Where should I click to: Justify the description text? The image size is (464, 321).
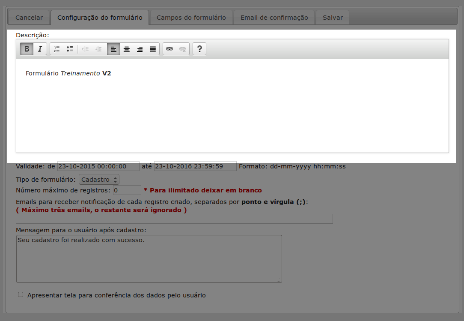pyautogui.click(x=153, y=49)
